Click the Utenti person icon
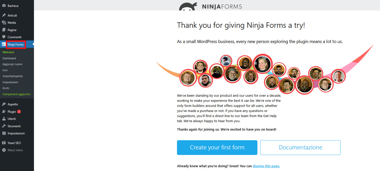Image resolution: width=380 pixels, height=171 pixels. click(x=4, y=119)
